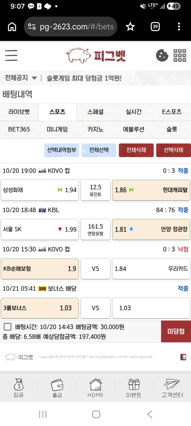Screen dimensions: 191x426
Task: Tap the cookie icon in the header
Action: 162,55
